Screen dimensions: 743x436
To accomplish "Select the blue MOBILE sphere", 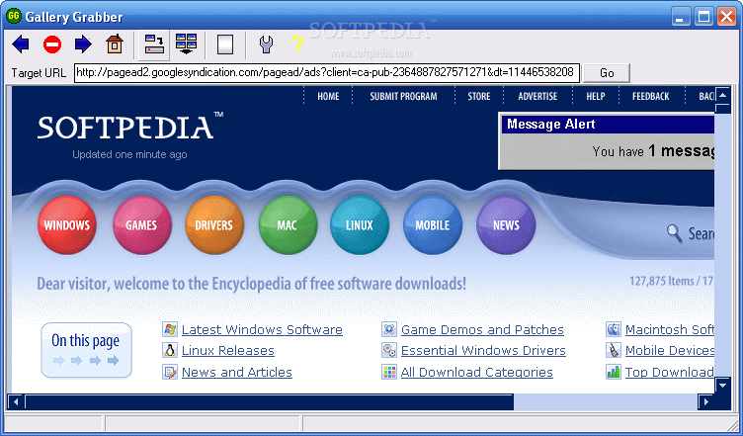I will coord(433,225).
